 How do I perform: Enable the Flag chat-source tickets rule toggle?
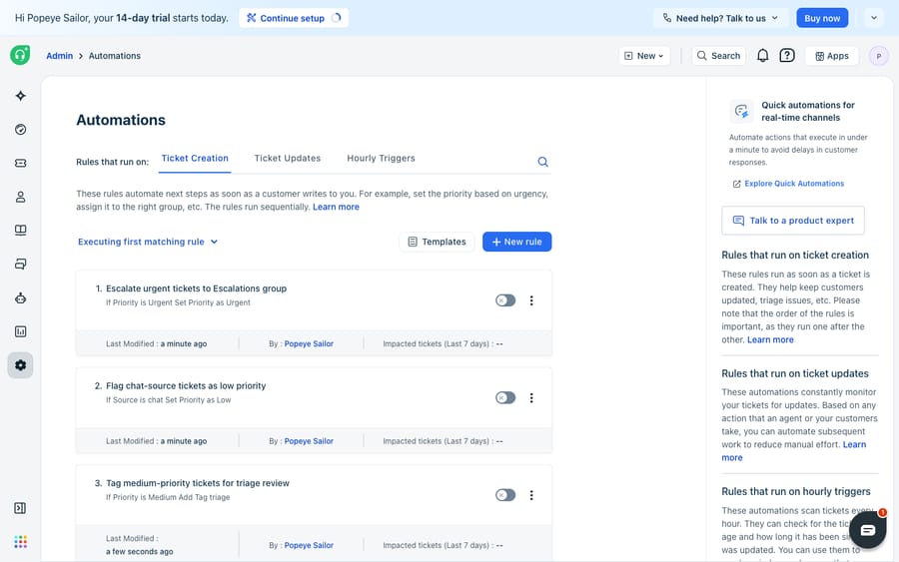[505, 398]
